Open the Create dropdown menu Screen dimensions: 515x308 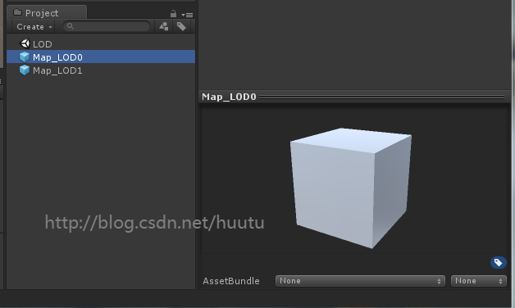pos(34,26)
